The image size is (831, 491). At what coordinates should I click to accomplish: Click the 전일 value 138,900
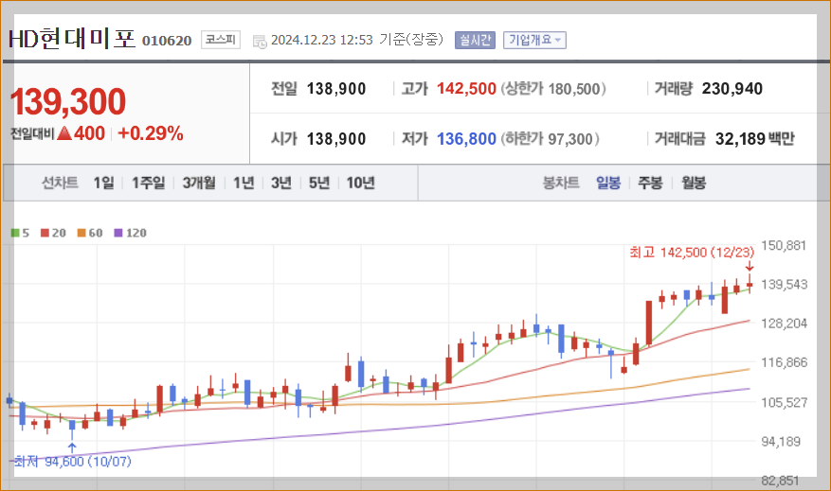click(x=336, y=89)
